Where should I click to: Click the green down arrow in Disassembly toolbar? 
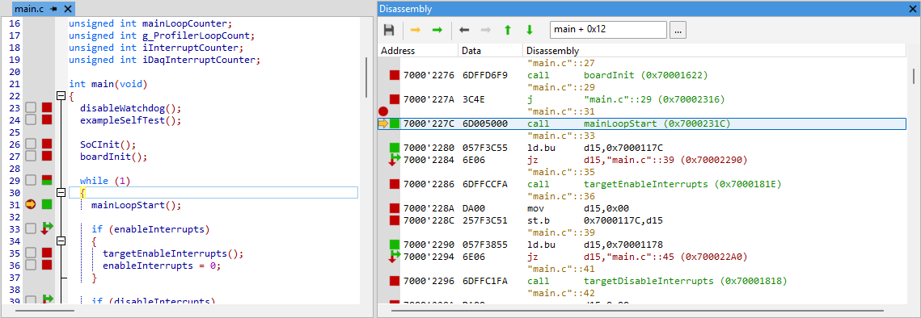pos(529,30)
